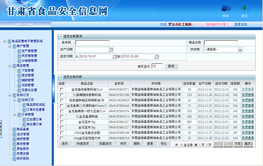Image resolution: width=263 pixels, height=166 pixels.
Task: Click the 销货管理 tree icon
Action: pos(15,139)
